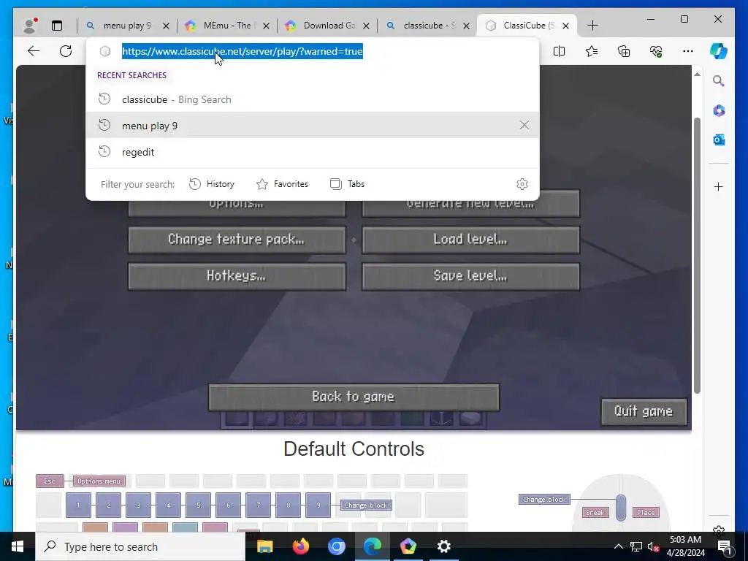
Task: Click the 'Load level...' game button
Action: pos(470,240)
